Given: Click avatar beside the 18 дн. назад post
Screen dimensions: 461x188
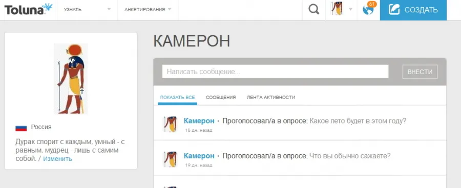Looking at the screenshot, I should (x=170, y=124).
